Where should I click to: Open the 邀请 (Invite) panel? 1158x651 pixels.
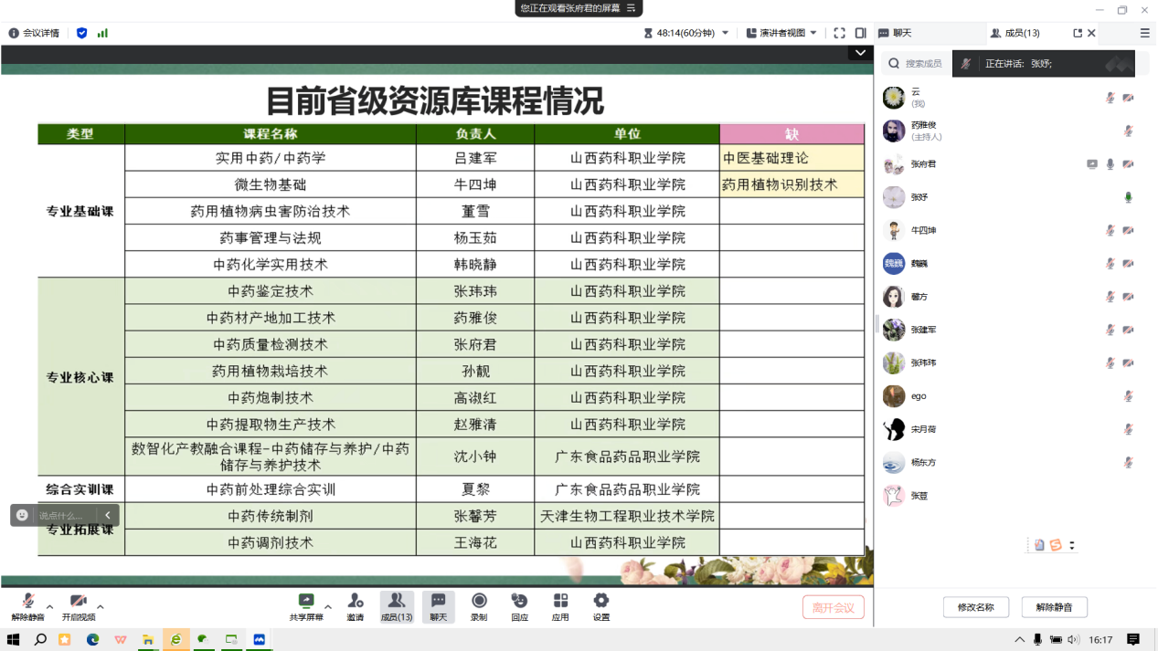coord(355,605)
